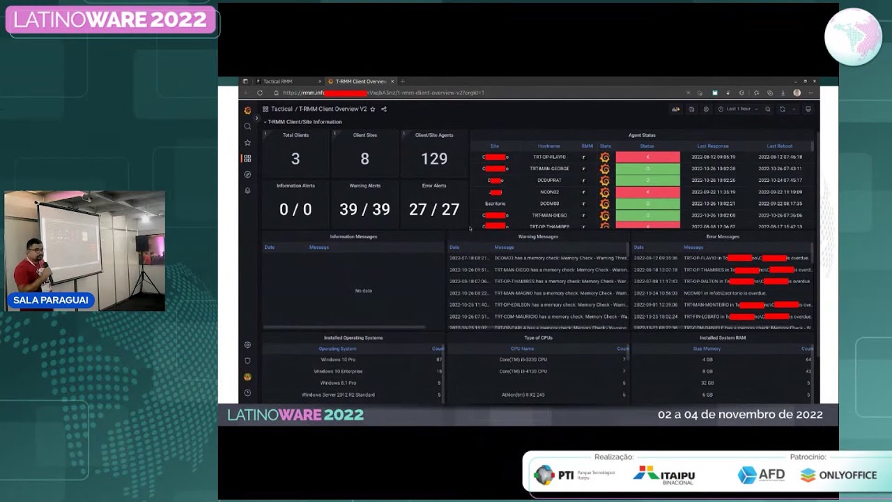The image size is (892, 502).
Task: Open the Grafana home logo
Action: (x=247, y=110)
